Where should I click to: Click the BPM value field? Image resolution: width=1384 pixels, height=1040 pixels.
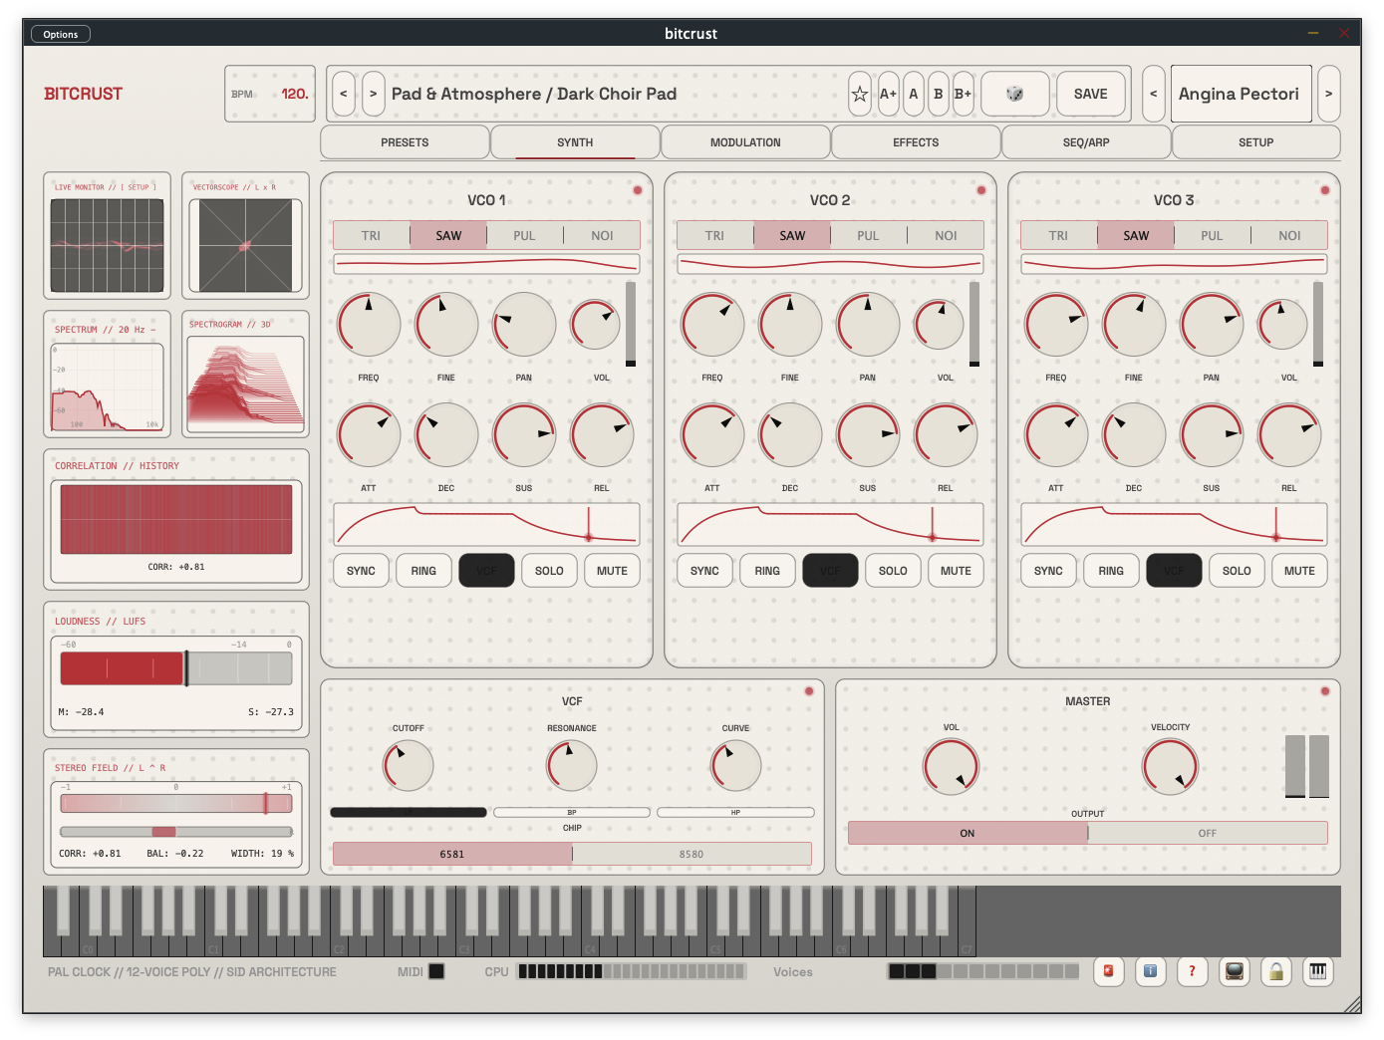click(294, 94)
